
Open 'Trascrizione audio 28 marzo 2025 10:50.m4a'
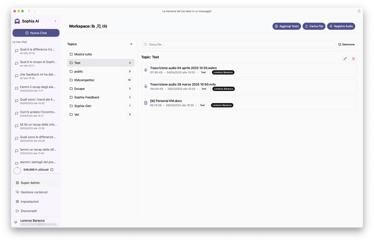249,86
